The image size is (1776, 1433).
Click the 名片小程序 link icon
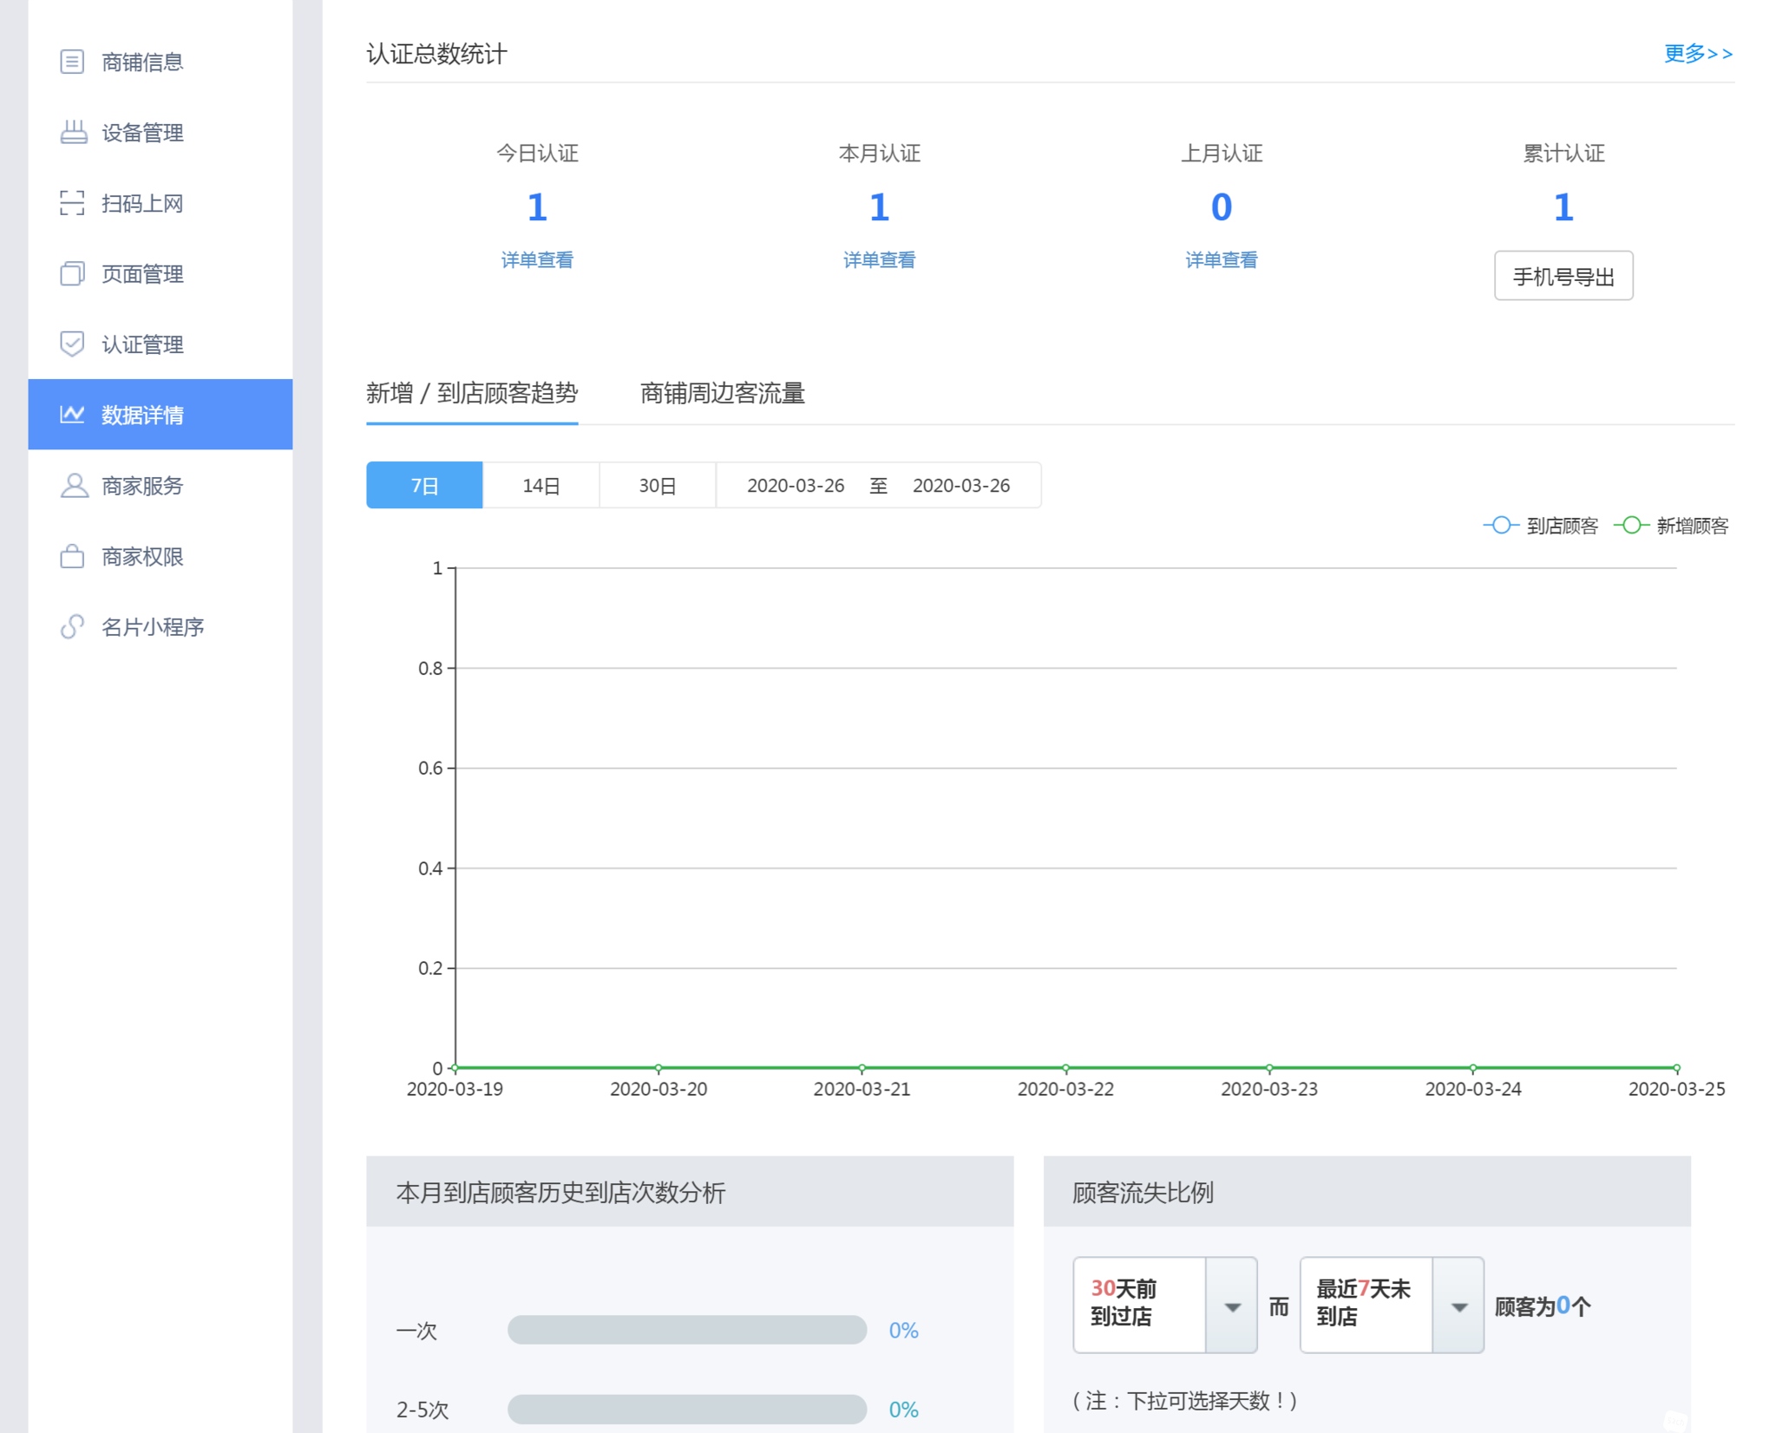pos(72,626)
